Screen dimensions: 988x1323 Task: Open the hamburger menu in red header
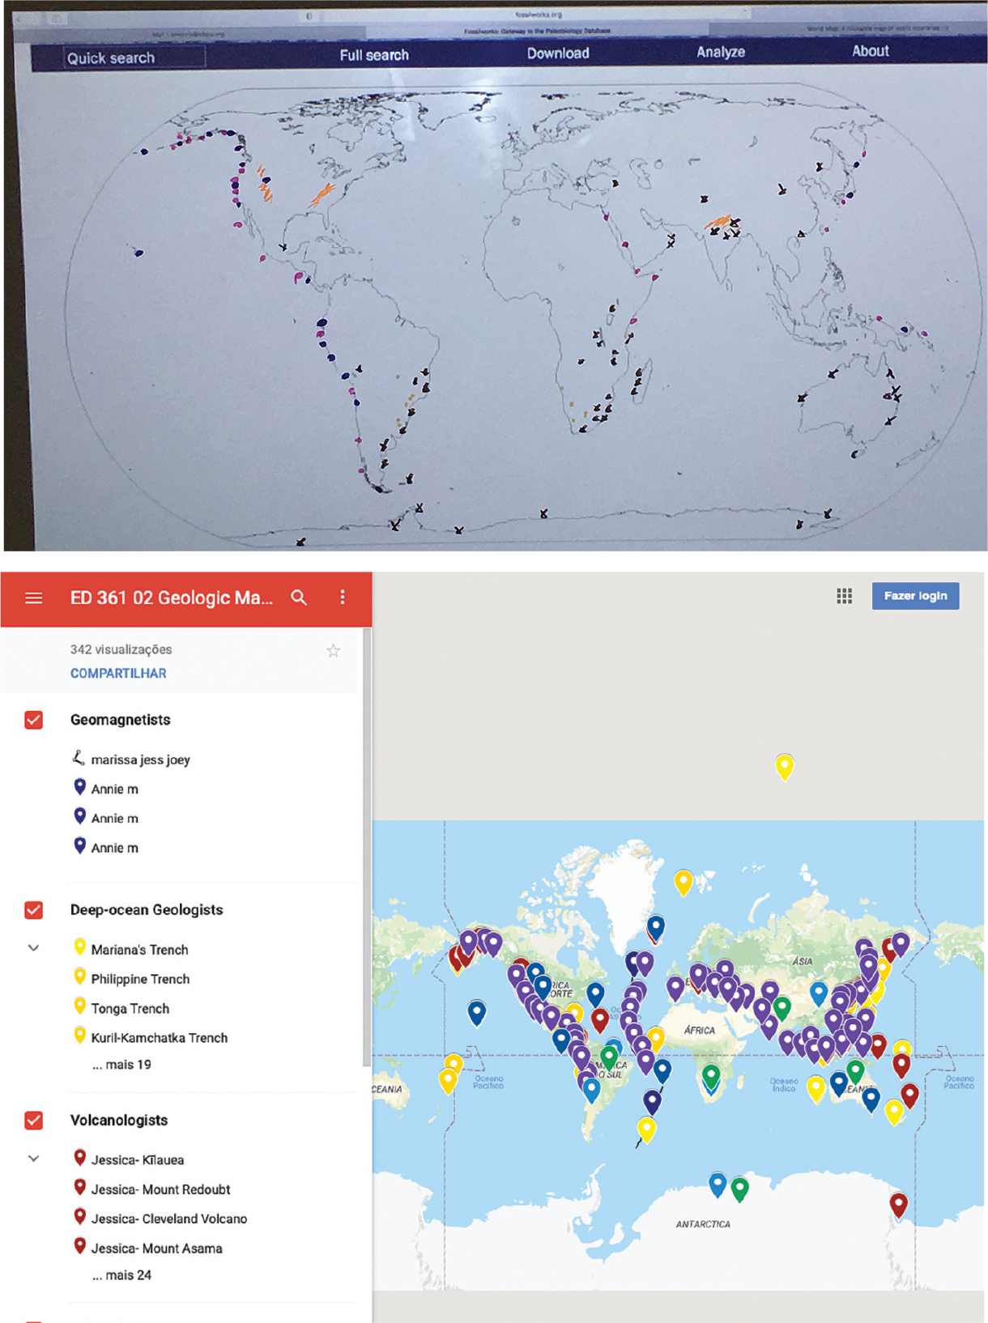33,598
